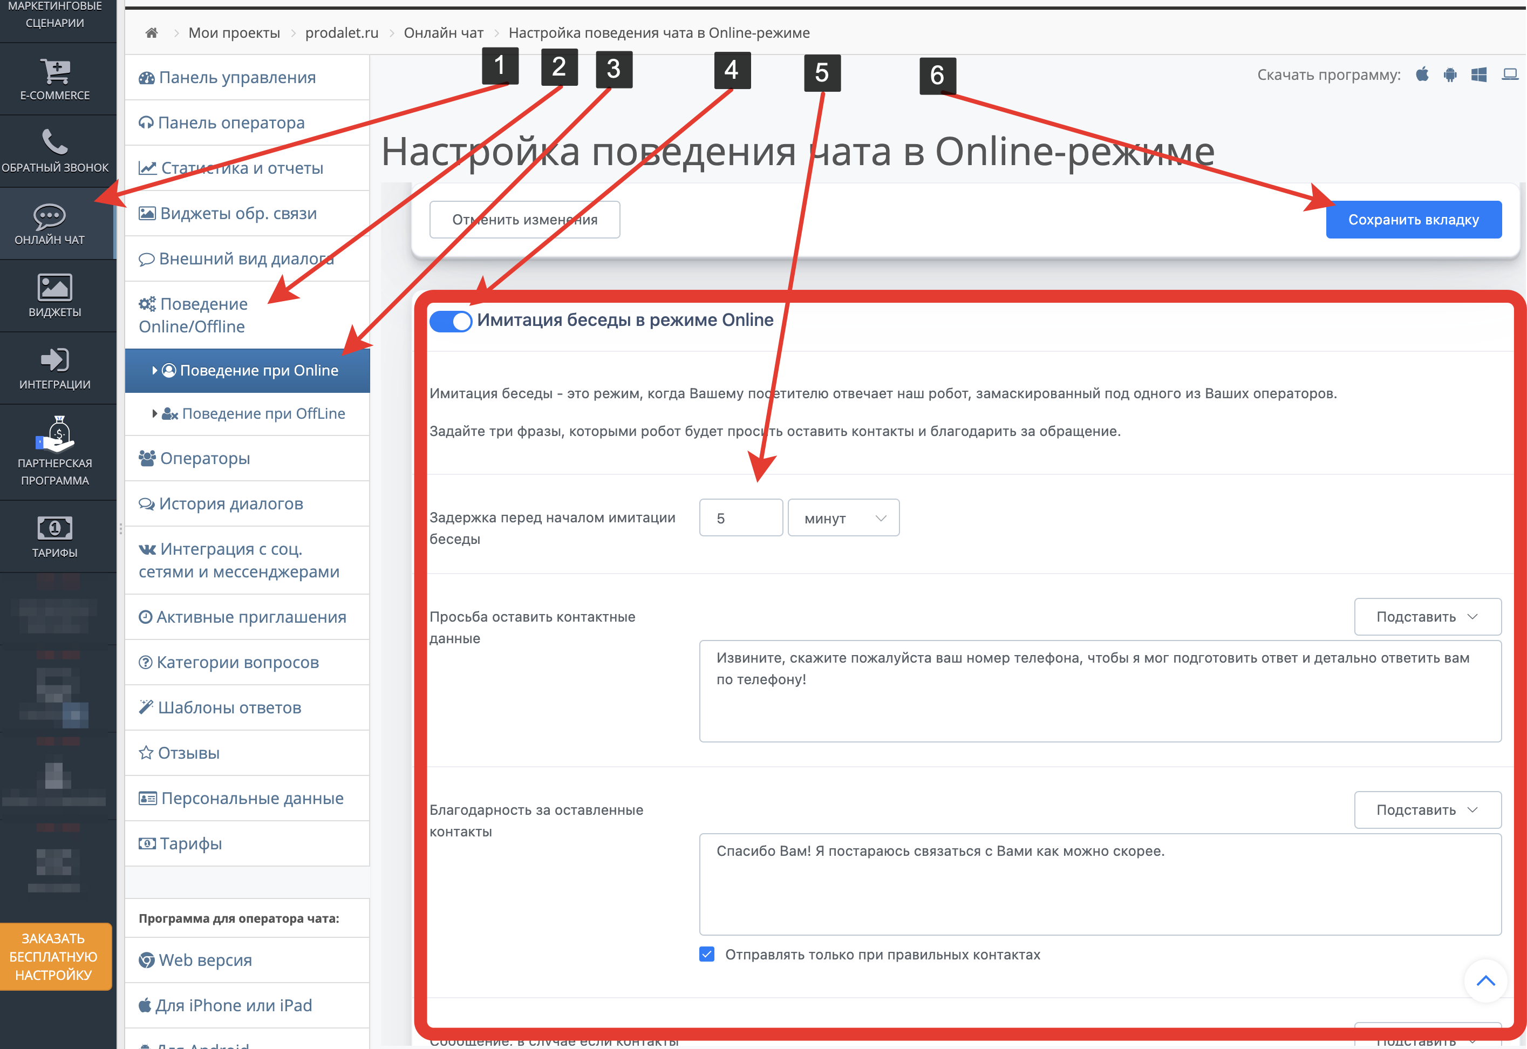Download the Android version of the program

click(1450, 74)
